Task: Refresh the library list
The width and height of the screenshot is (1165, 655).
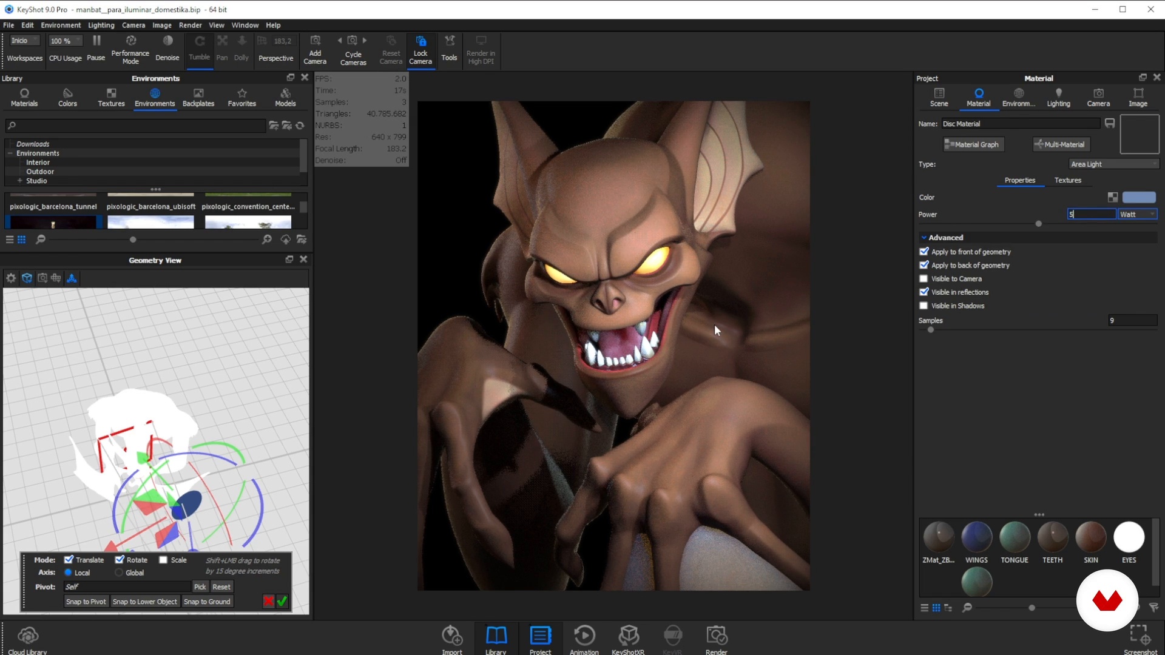Action: [x=300, y=126]
